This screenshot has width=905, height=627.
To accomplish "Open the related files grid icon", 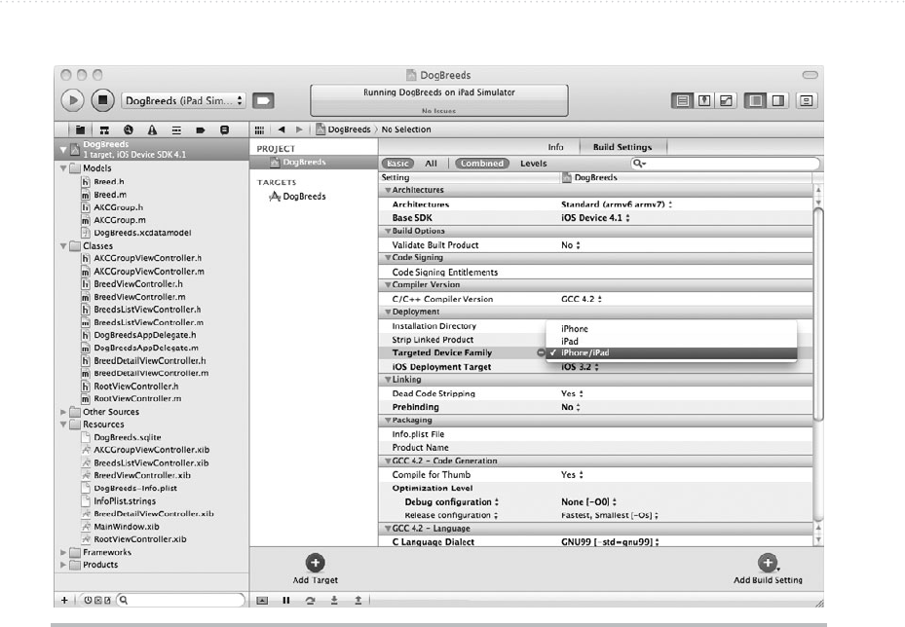I will pyautogui.click(x=259, y=129).
